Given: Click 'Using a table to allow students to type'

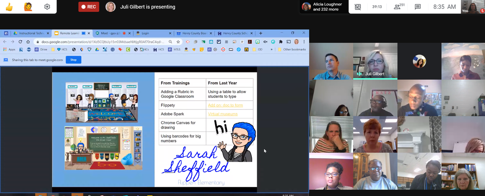Looking at the screenshot, I should [x=230, y=94].
